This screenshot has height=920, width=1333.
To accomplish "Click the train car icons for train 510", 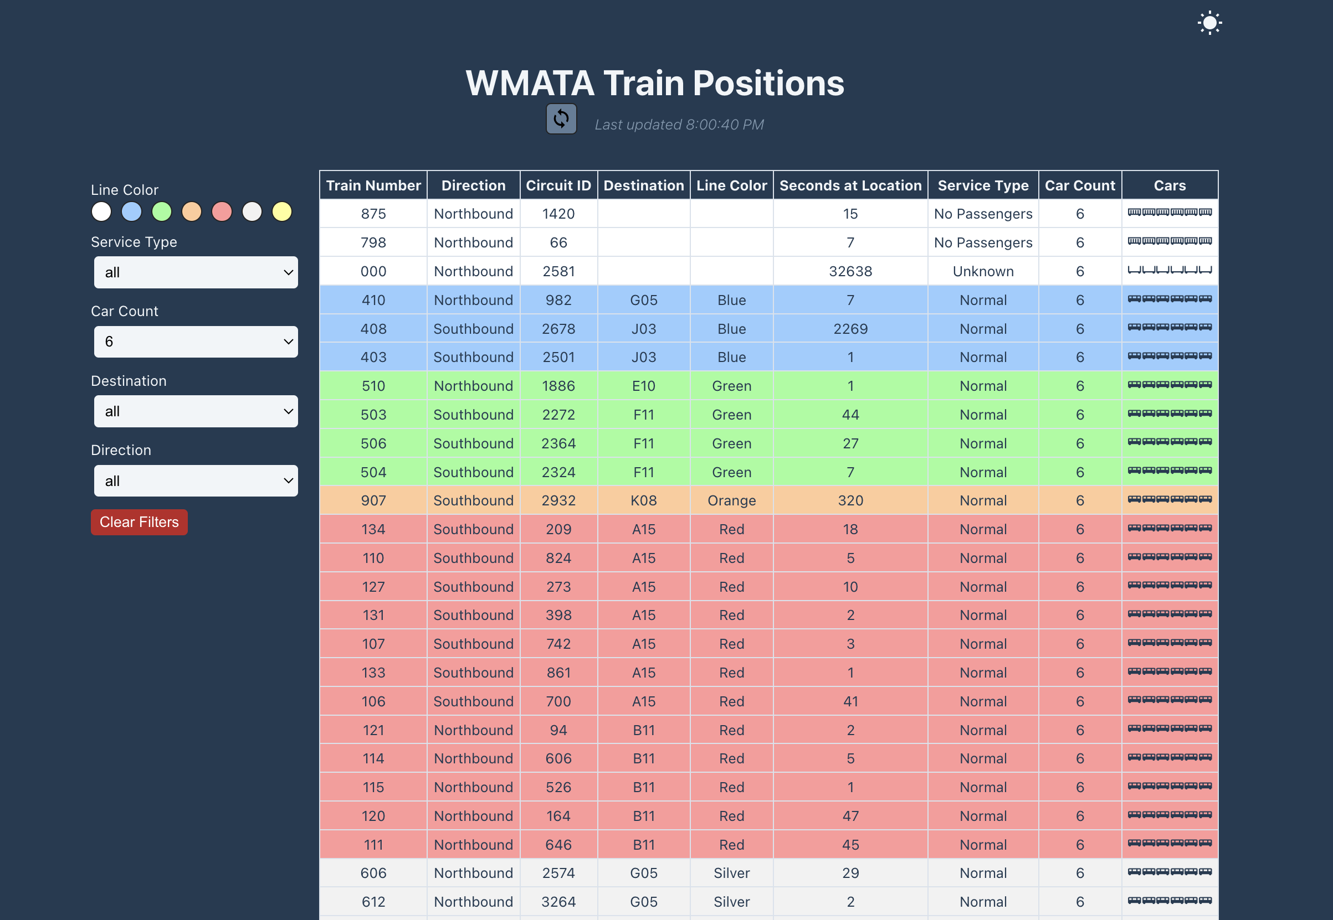I will (1169, 386).
